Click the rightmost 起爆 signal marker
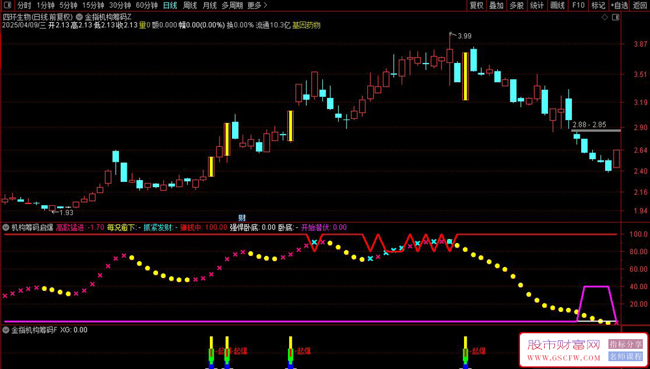The width and height of the screenshot is (650, 369). pos(478,351)
